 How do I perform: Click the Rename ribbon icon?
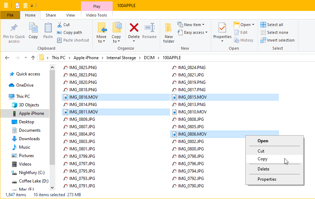[x=150, y=28]
